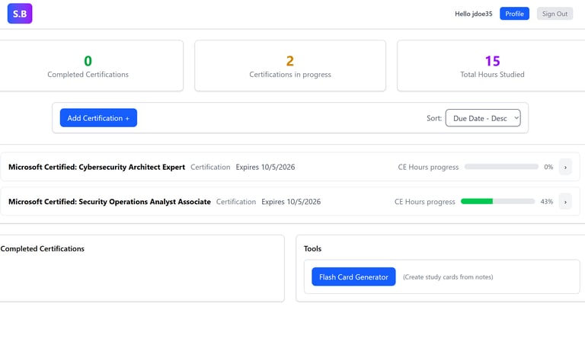This screenshot has width=585, height=342.
Task: Click the Certifications in progress stat card
Action: point(290,66)
